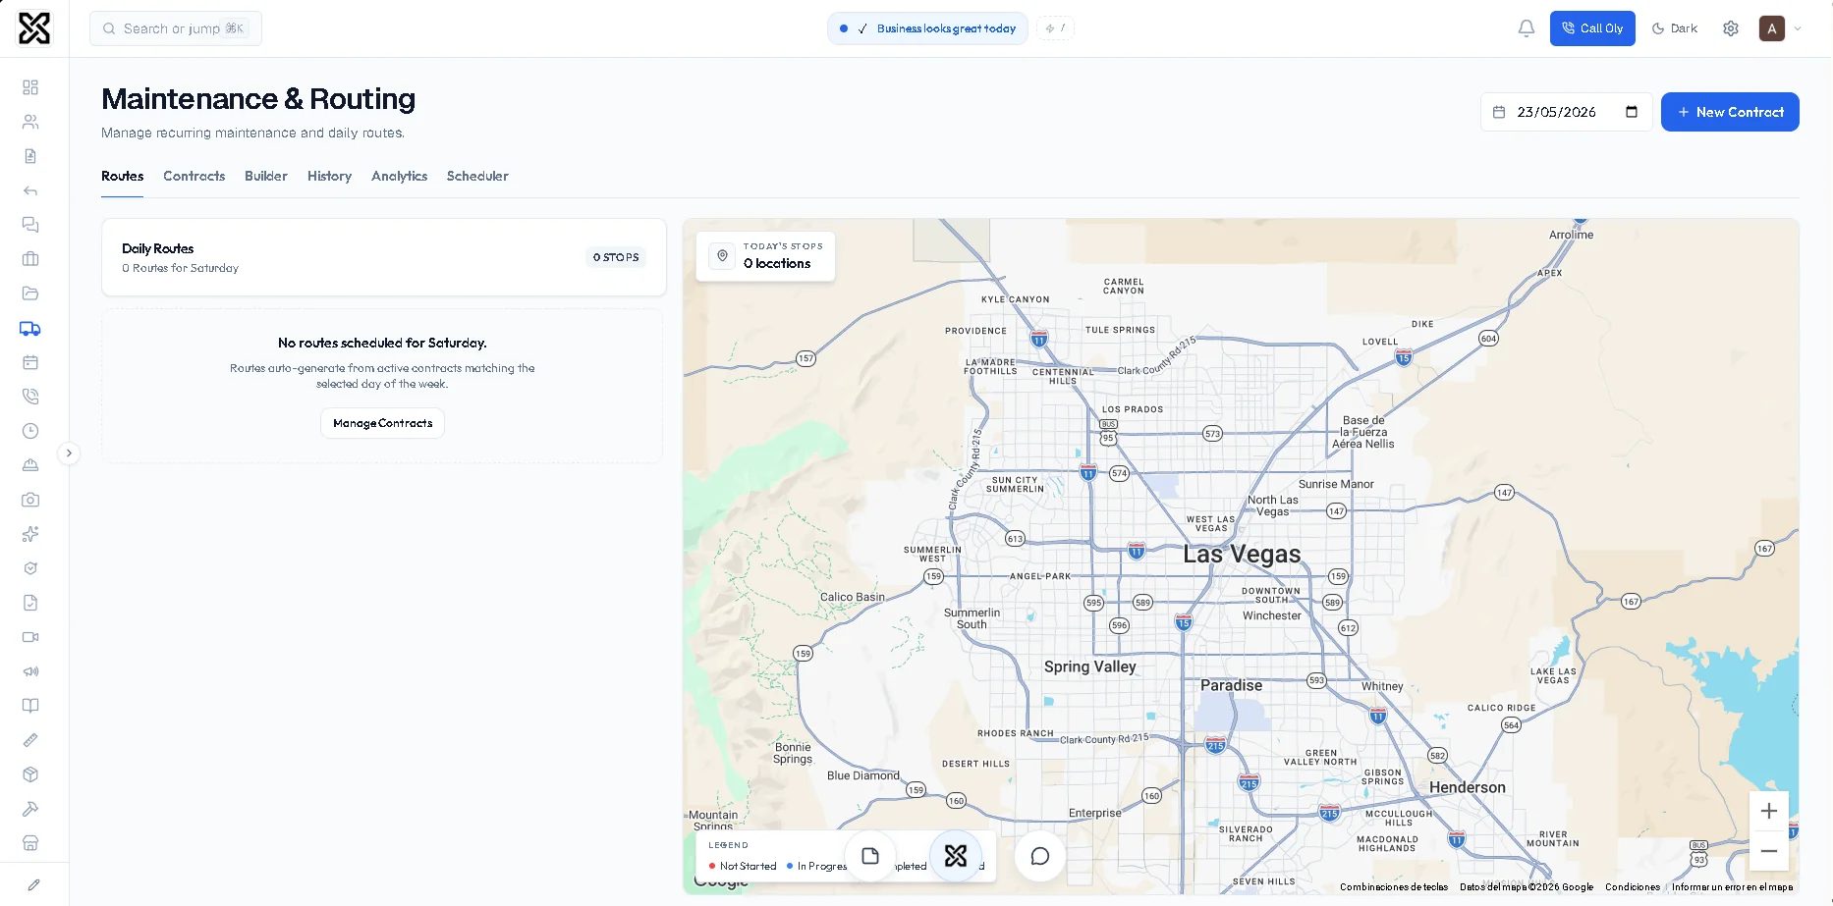Screen dimensions: 1833x906
Task: Click the 0 locations text
Action: [777, 263]
